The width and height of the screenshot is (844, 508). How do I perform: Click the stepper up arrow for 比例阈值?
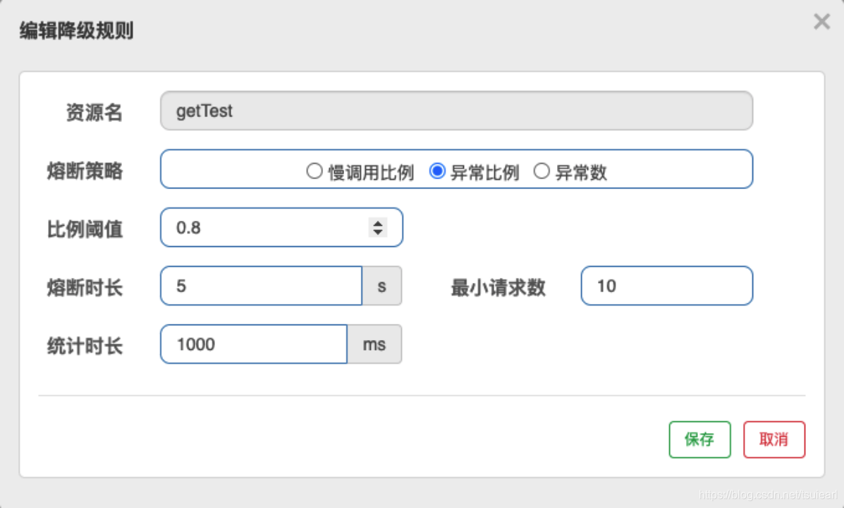[x=378, y=222]
